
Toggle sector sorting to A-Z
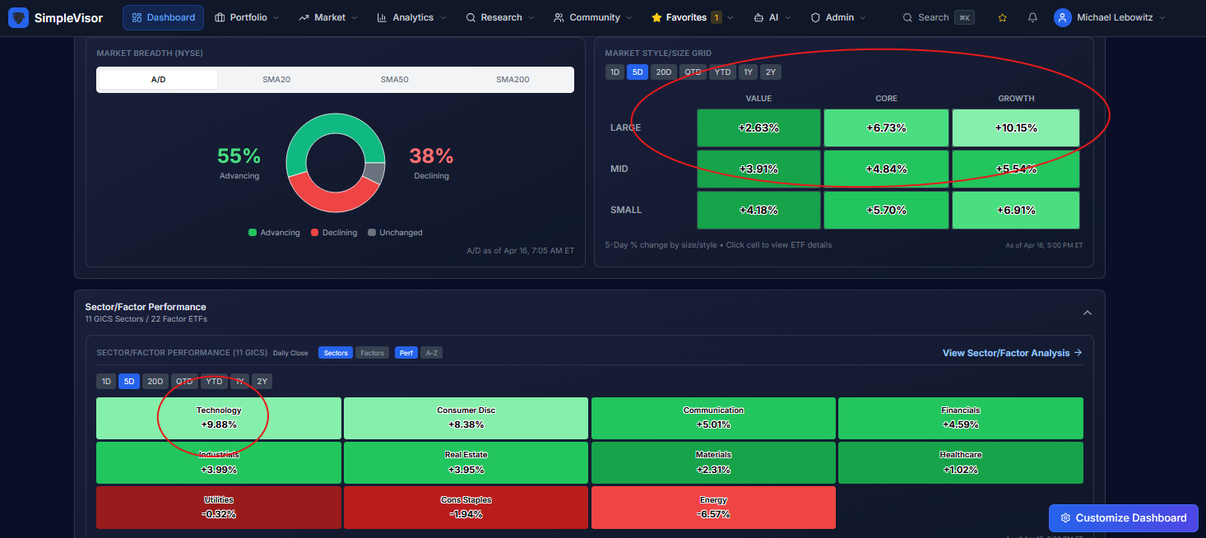431,353
